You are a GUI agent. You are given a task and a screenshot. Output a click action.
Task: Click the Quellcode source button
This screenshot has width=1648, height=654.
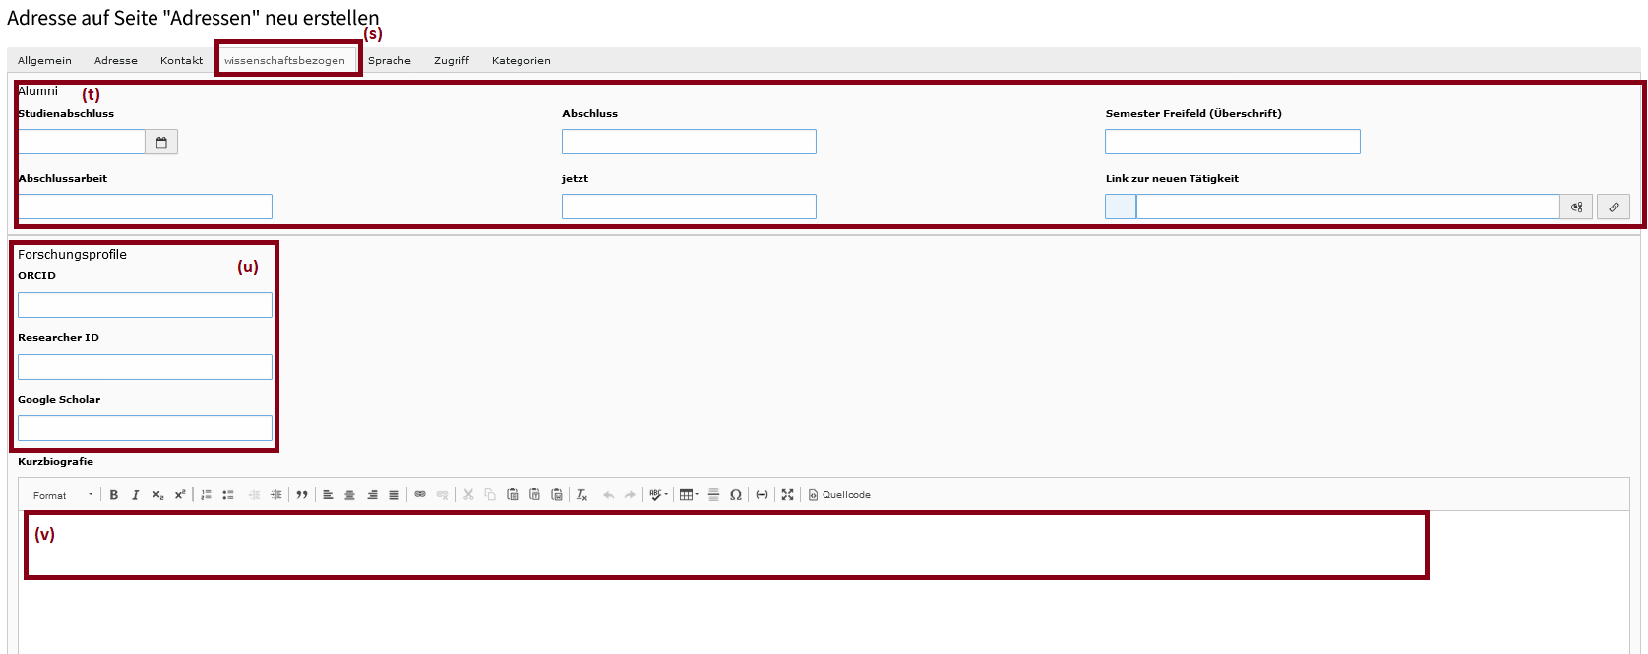click(x=840, y=495)
